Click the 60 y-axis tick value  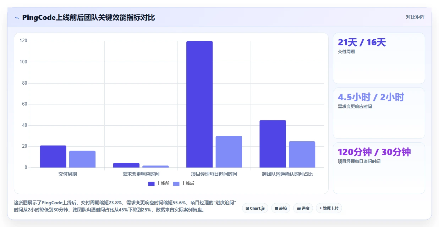point(24,104)
